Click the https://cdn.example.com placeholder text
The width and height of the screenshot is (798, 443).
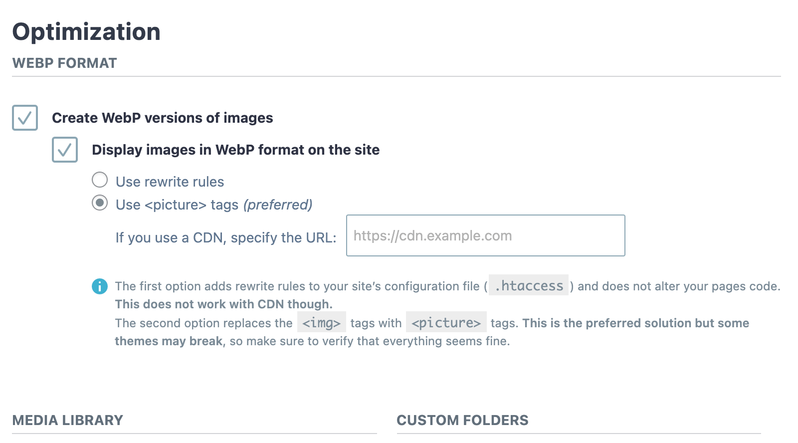click(x=432, y=235)
